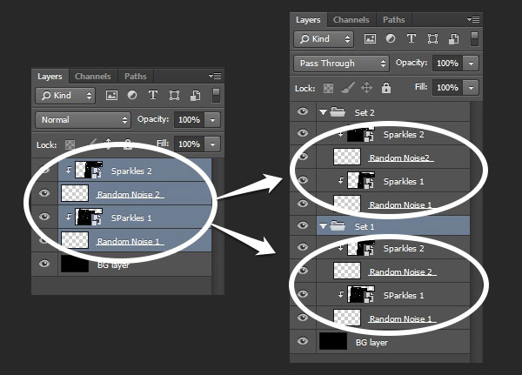Open Normal blend mode dropdown in left panel

(x=83, y=120)
